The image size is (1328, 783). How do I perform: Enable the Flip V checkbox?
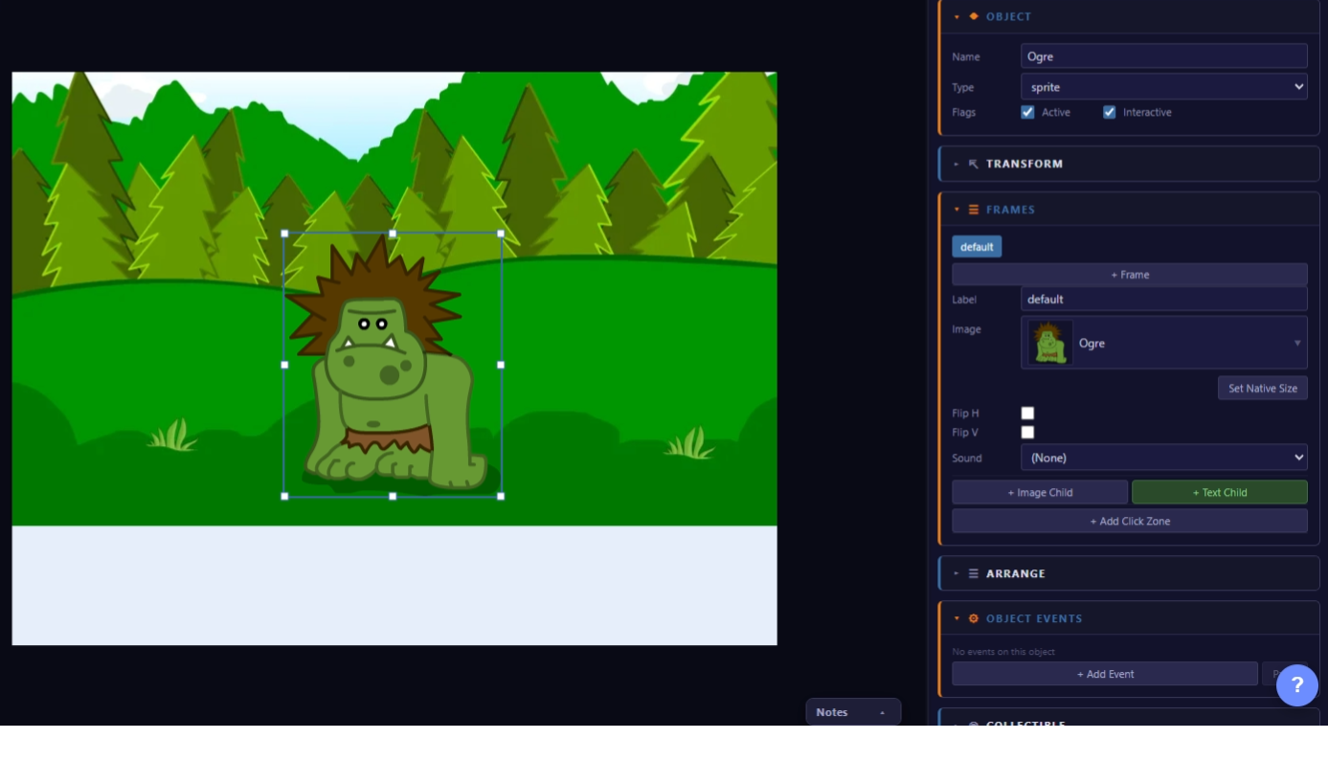(1027, 433)
